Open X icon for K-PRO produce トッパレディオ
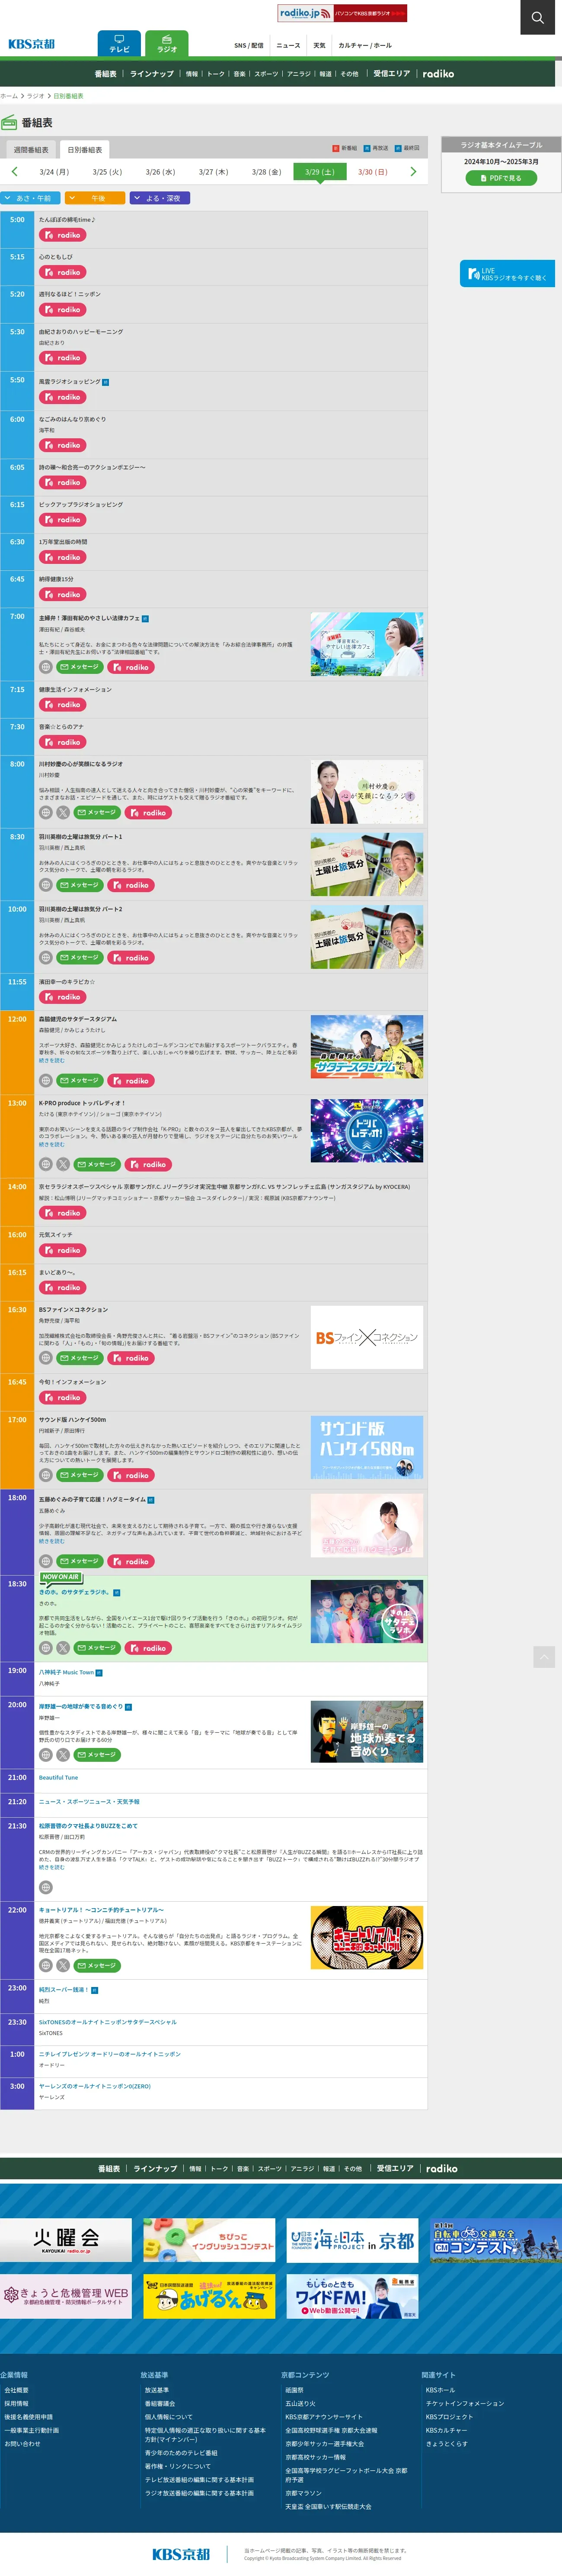Viewport: 562px width, 2576px height. click(x=63, y=1164)
